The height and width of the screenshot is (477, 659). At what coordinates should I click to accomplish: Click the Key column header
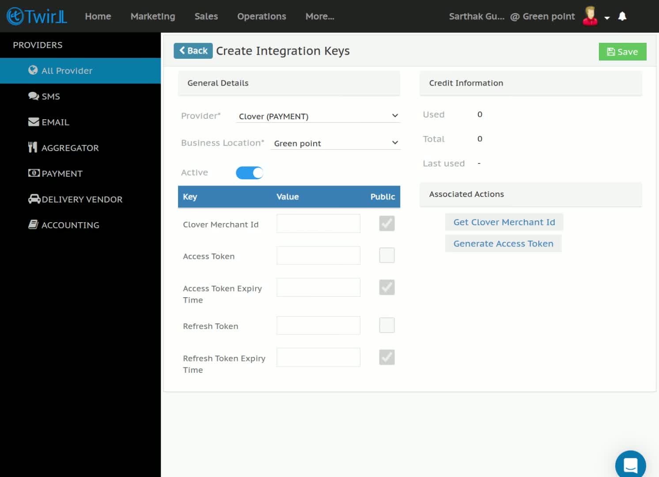(190, 197)
